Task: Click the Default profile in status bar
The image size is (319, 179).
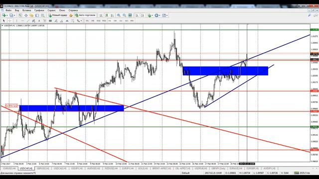Action: tap(185, 173)
